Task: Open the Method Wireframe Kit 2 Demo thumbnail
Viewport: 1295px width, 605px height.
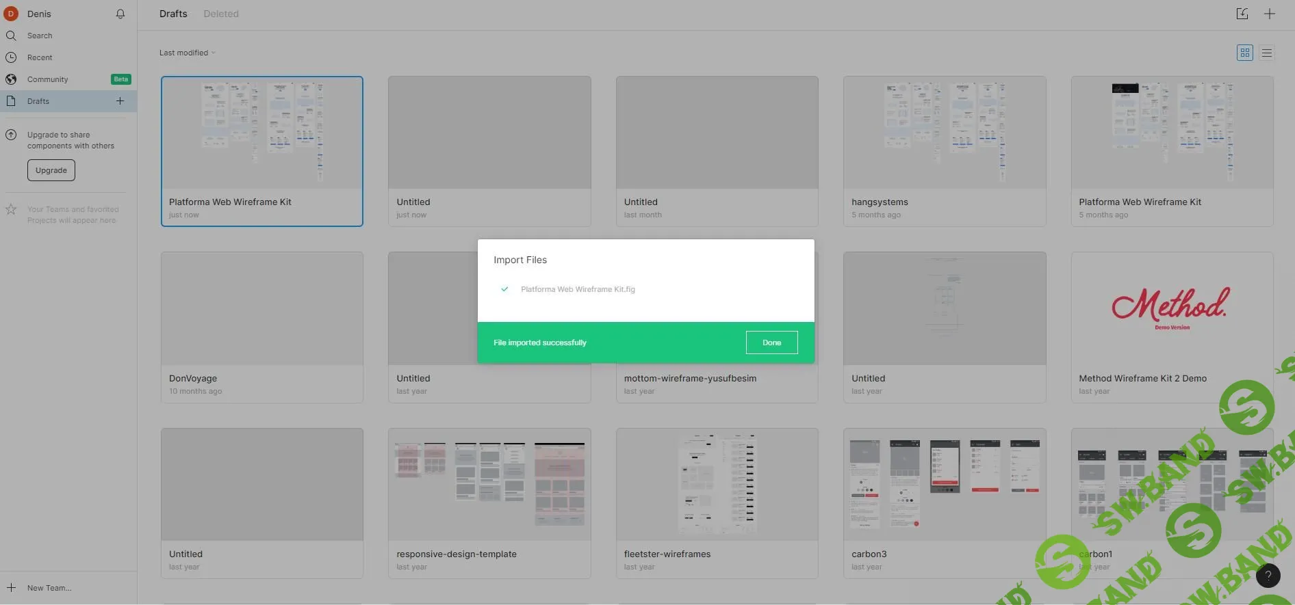Action: point(1171,309)
